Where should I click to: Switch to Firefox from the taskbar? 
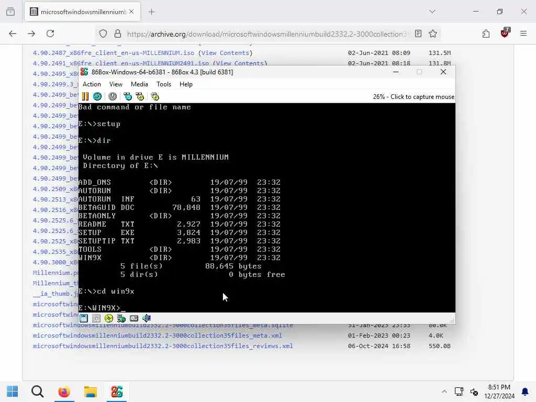click(x=64, y=392)
